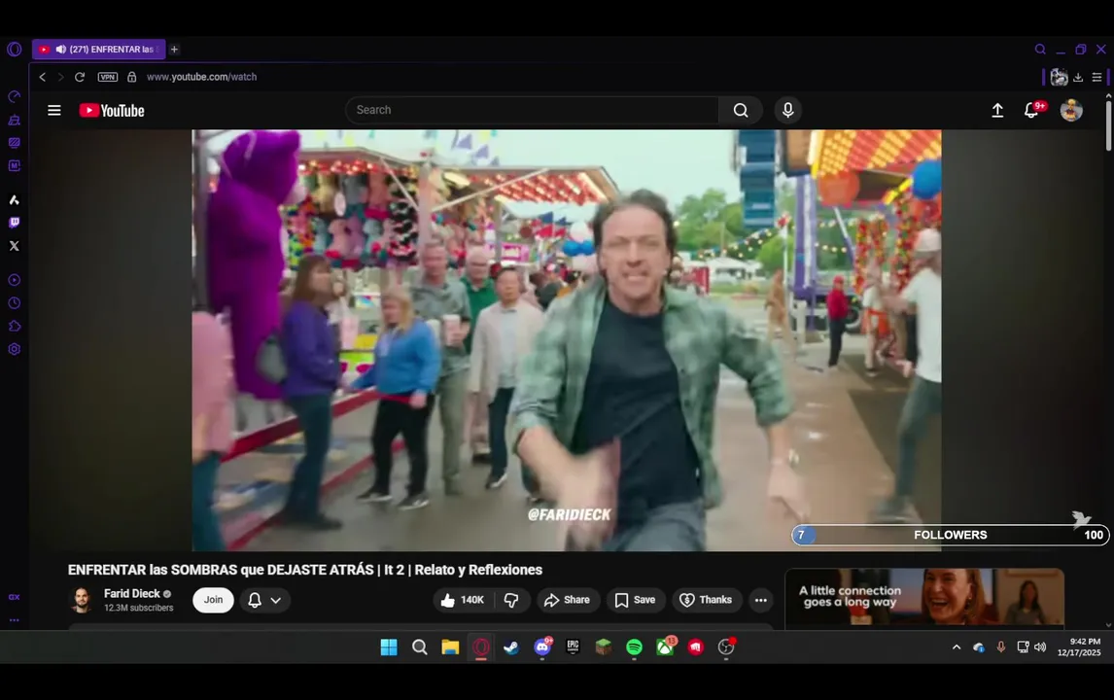Open Farid Dieck channel avatar

tap(83, 600)
